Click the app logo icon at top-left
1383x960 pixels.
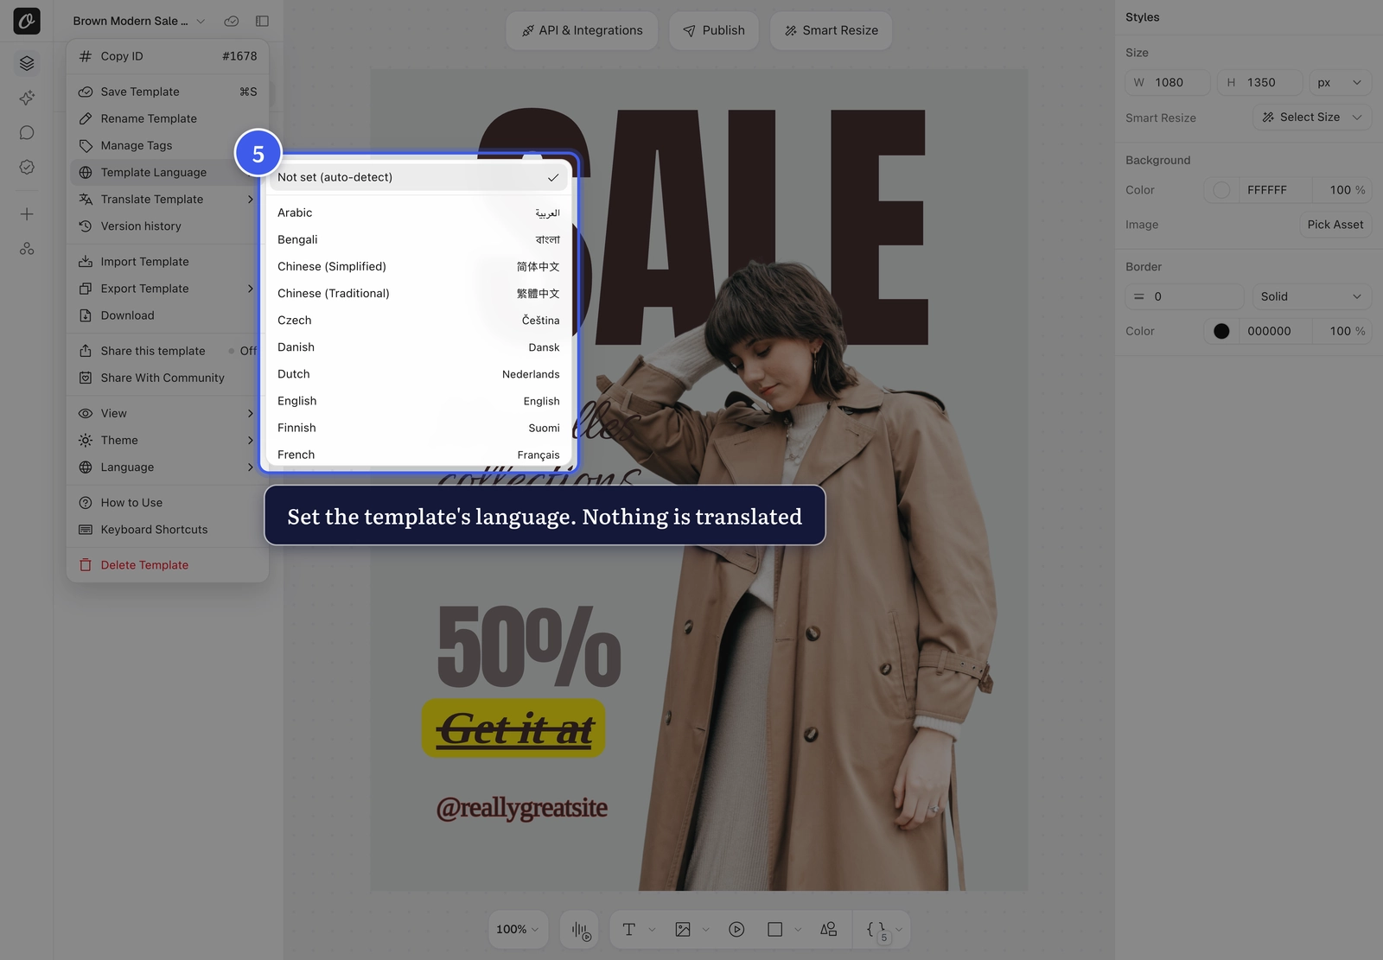27,21
